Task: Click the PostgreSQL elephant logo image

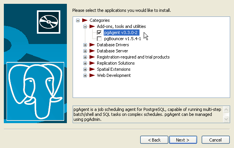Action: coord(35,91)
